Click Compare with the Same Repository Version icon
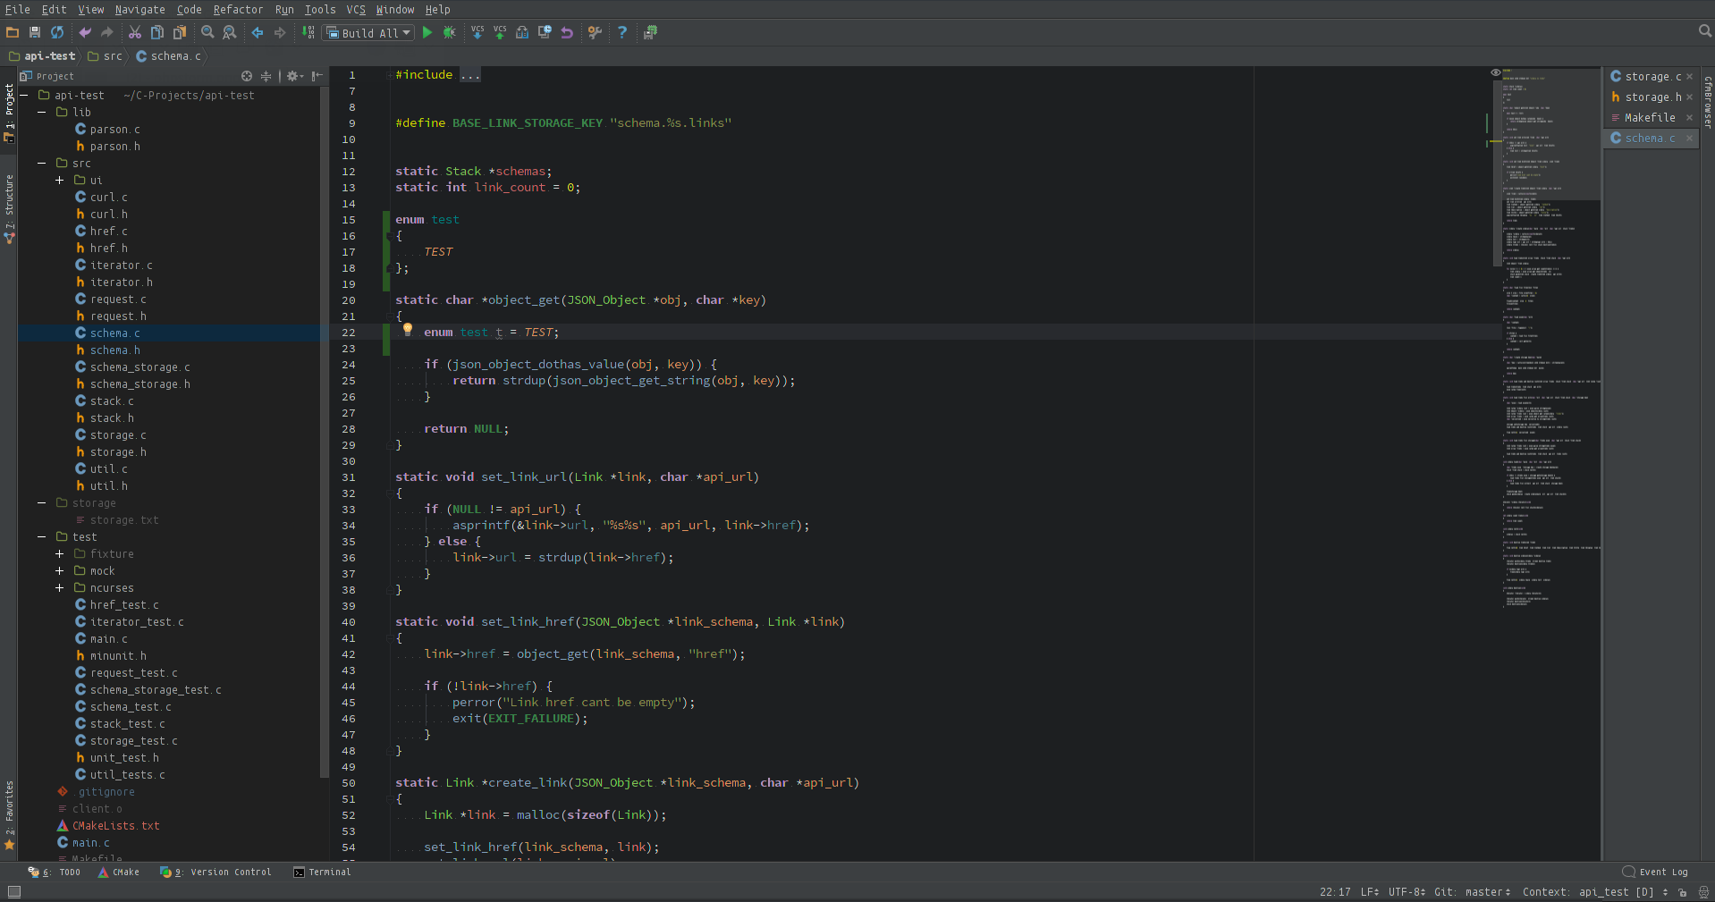The height and width of the screenshot is (902, 1715). coord(522,32)
